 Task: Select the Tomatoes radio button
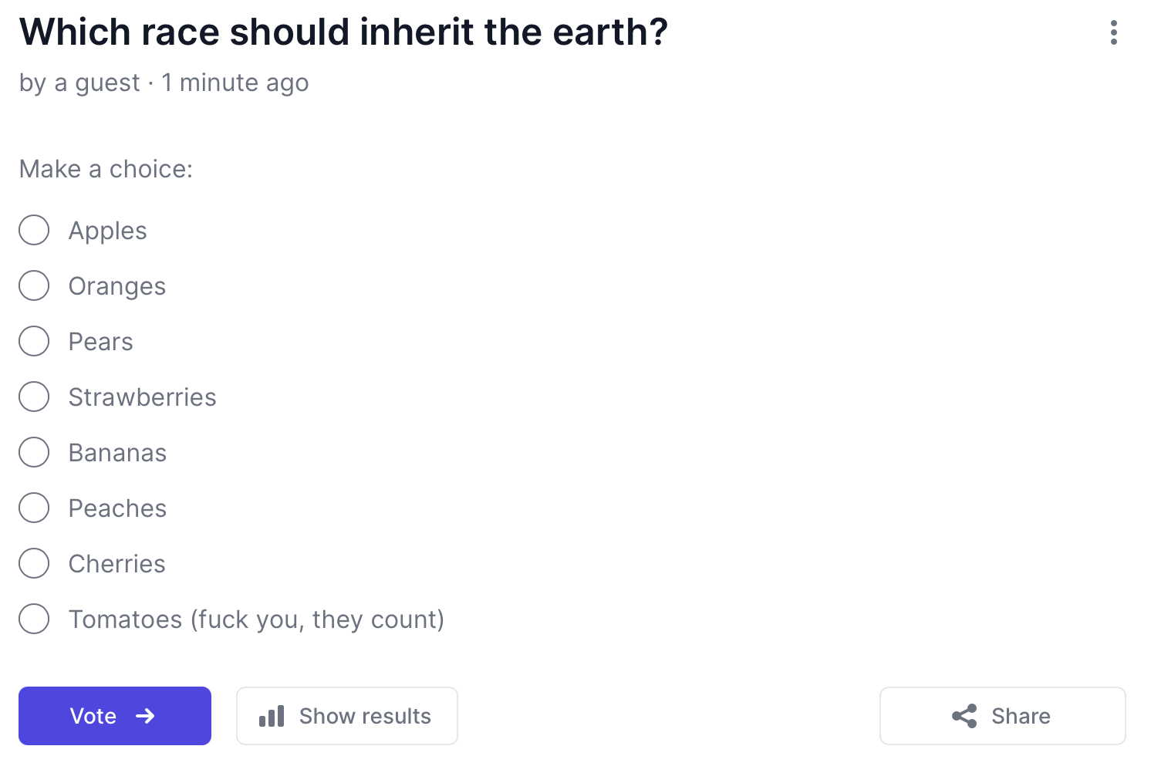34,619
